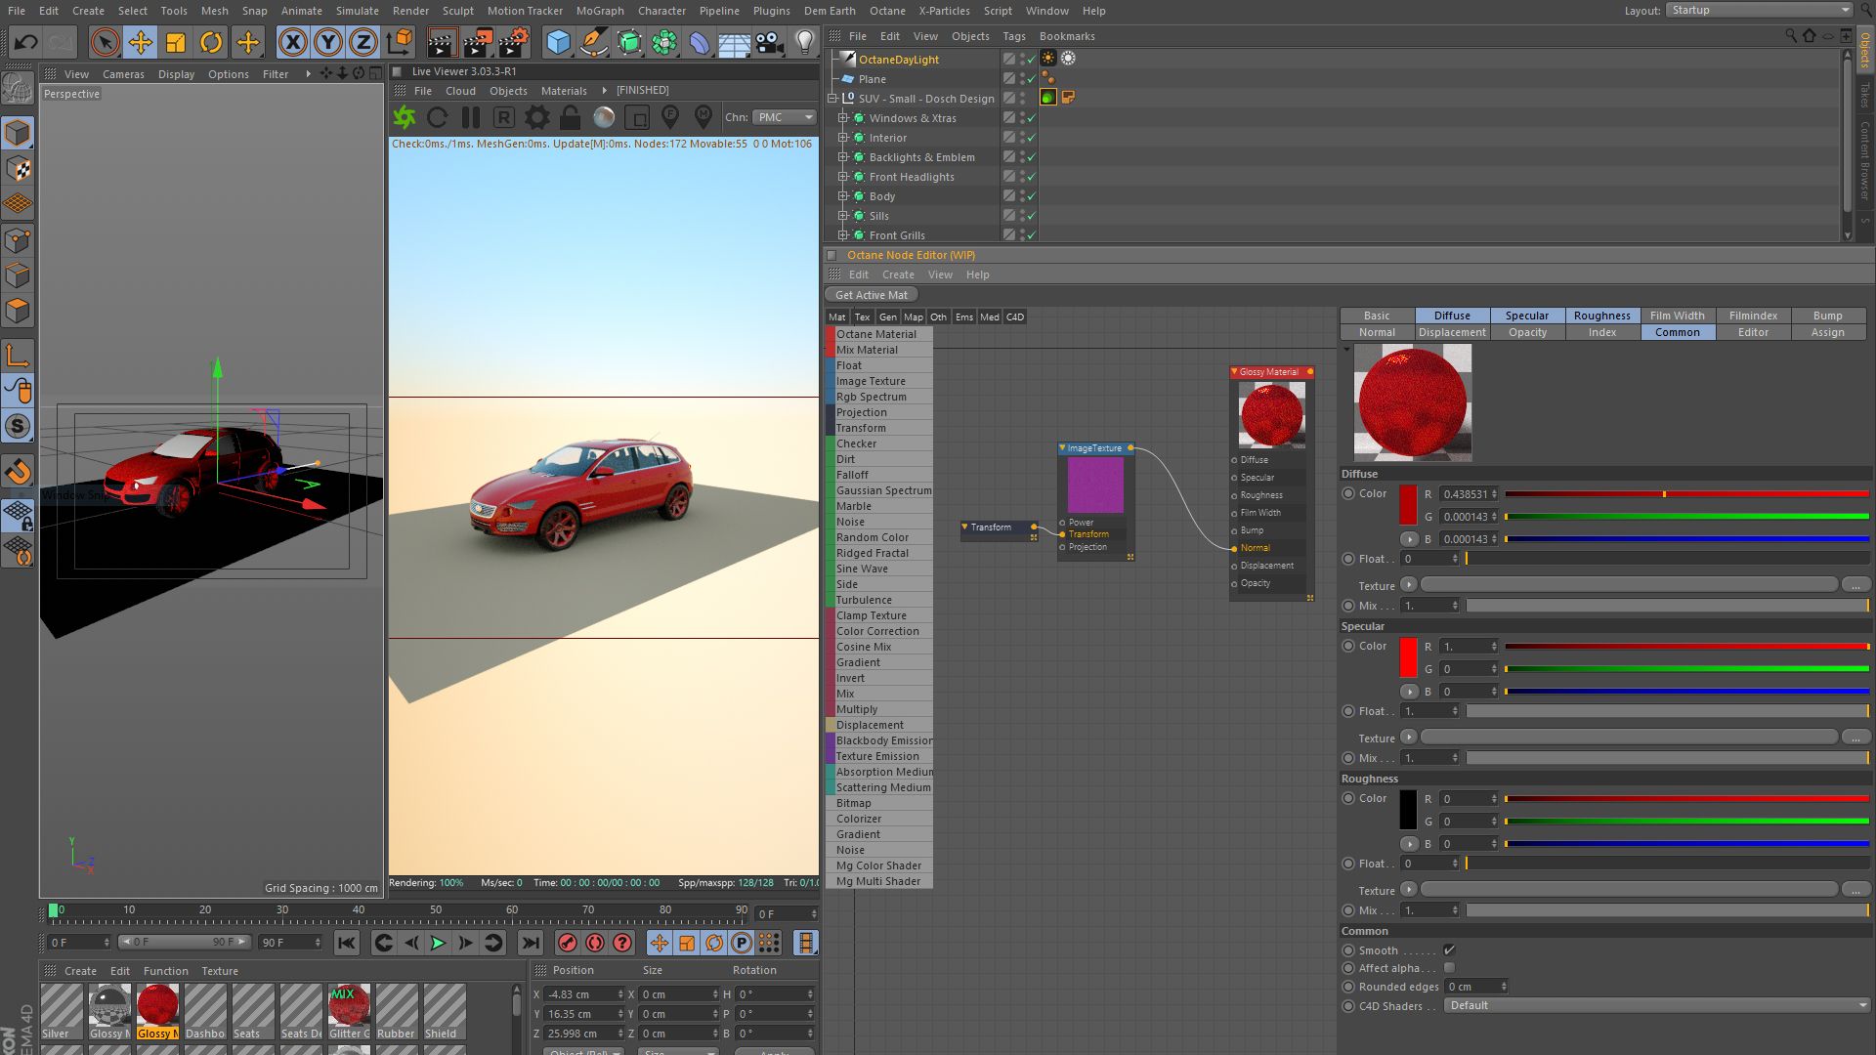The width and height of the screenshot is (1876, 1055).
Task: Click the Undo arrow icon
Action: pos(26,42)
